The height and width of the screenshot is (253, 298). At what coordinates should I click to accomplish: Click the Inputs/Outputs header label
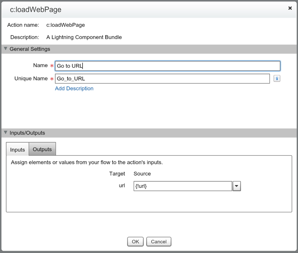(x=27, y=133)
